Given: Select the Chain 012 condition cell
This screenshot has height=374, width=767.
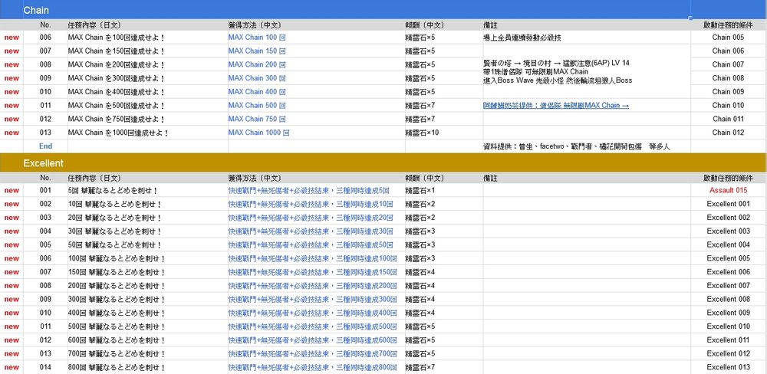Looking at the screenshot, I should pos(729,133).
